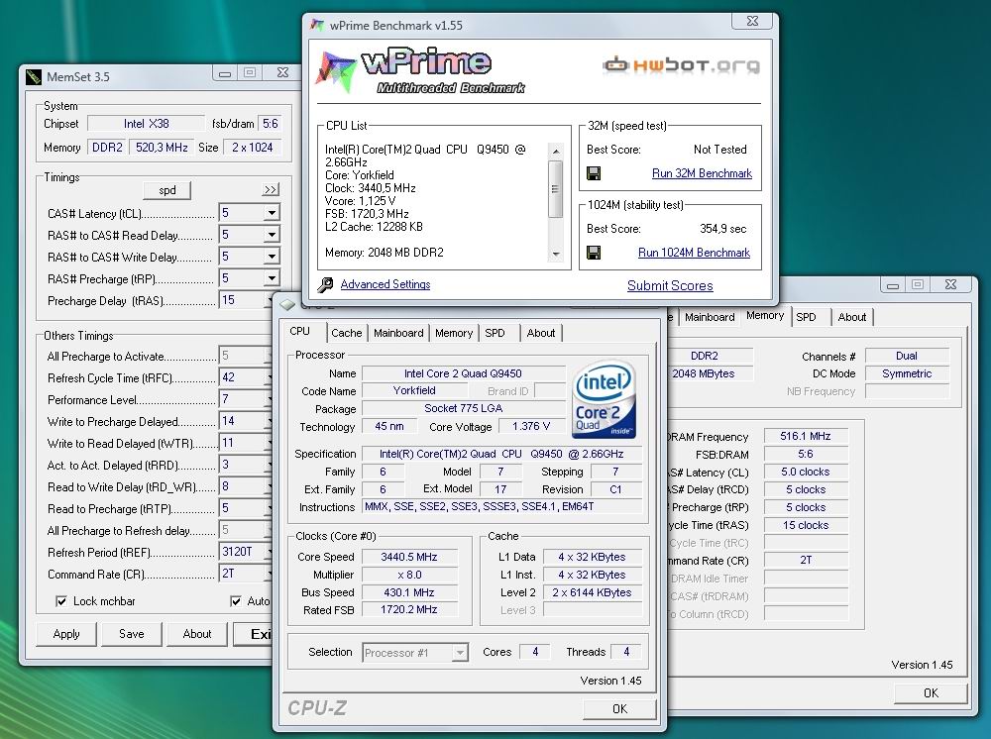Click the Save button in MemSet
This screenshot has width=991, height=739.
tap(132, 634)
